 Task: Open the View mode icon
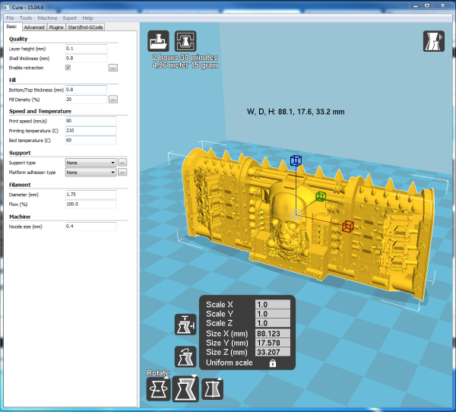coord(434,41)
